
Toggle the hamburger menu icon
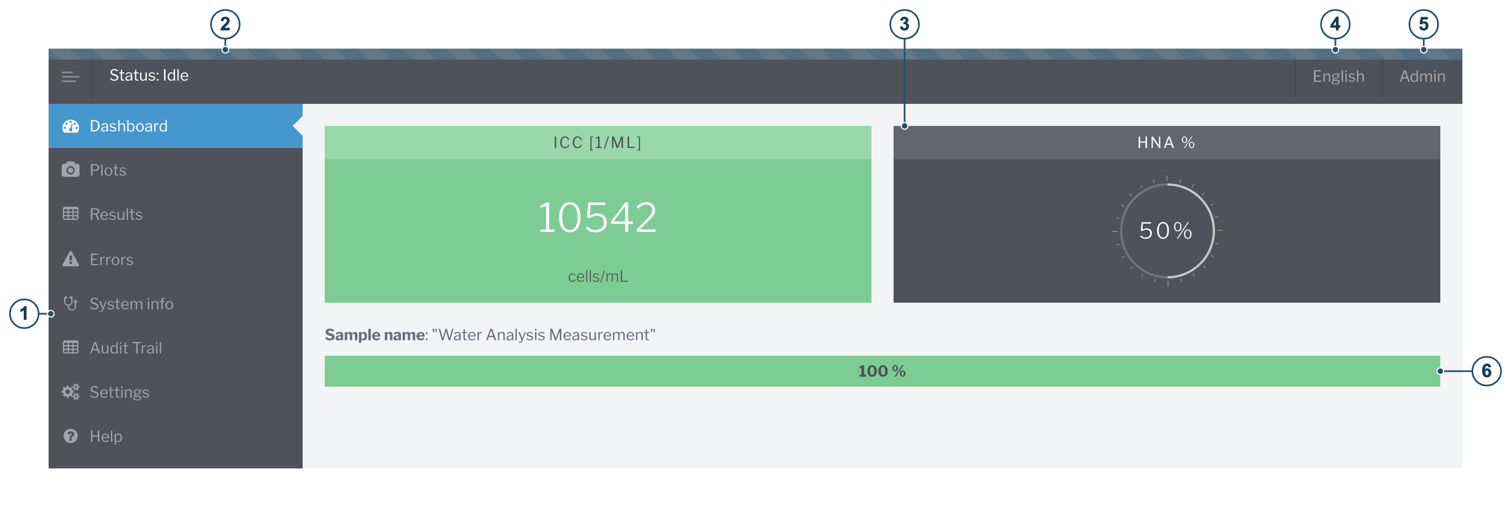(x=70, y=76)
